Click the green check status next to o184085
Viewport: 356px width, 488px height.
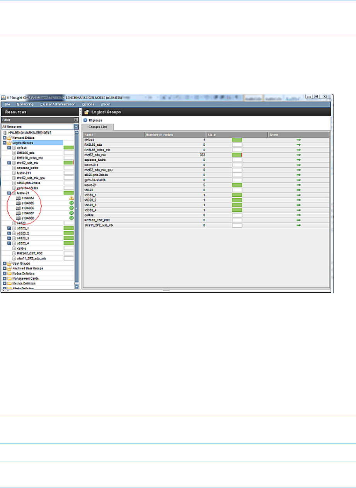(x=72, y=203)
